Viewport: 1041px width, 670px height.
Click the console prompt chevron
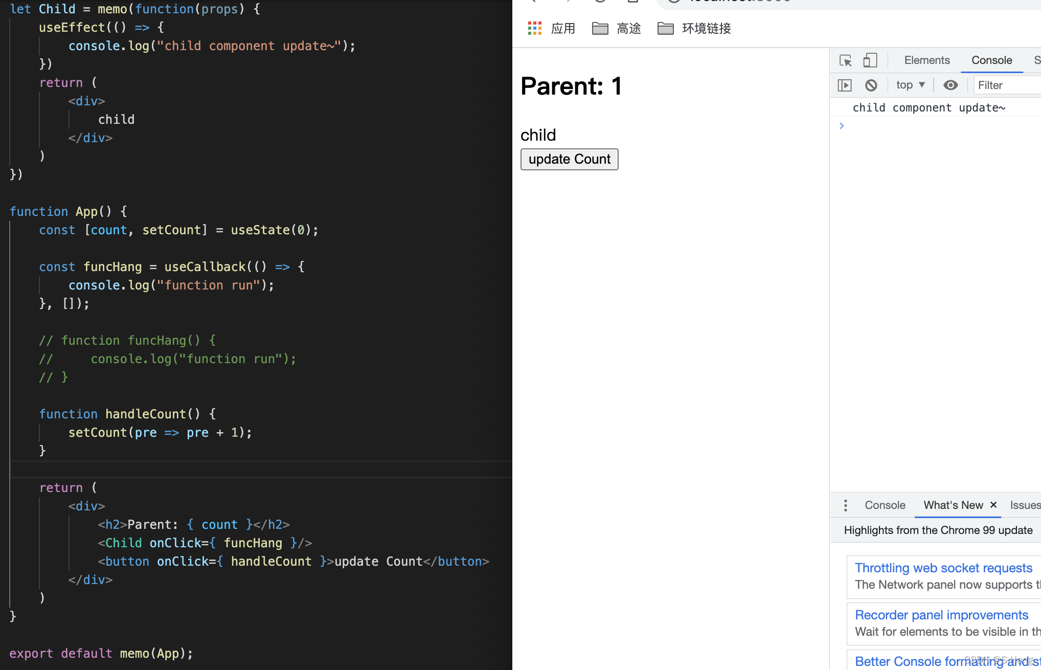[x=842, y=126]
